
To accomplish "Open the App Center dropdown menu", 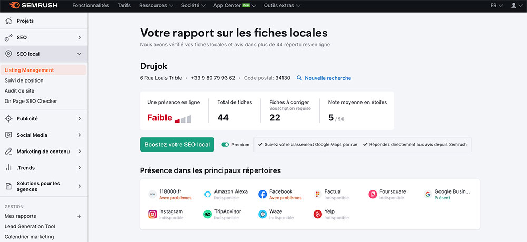I will 235,5.
